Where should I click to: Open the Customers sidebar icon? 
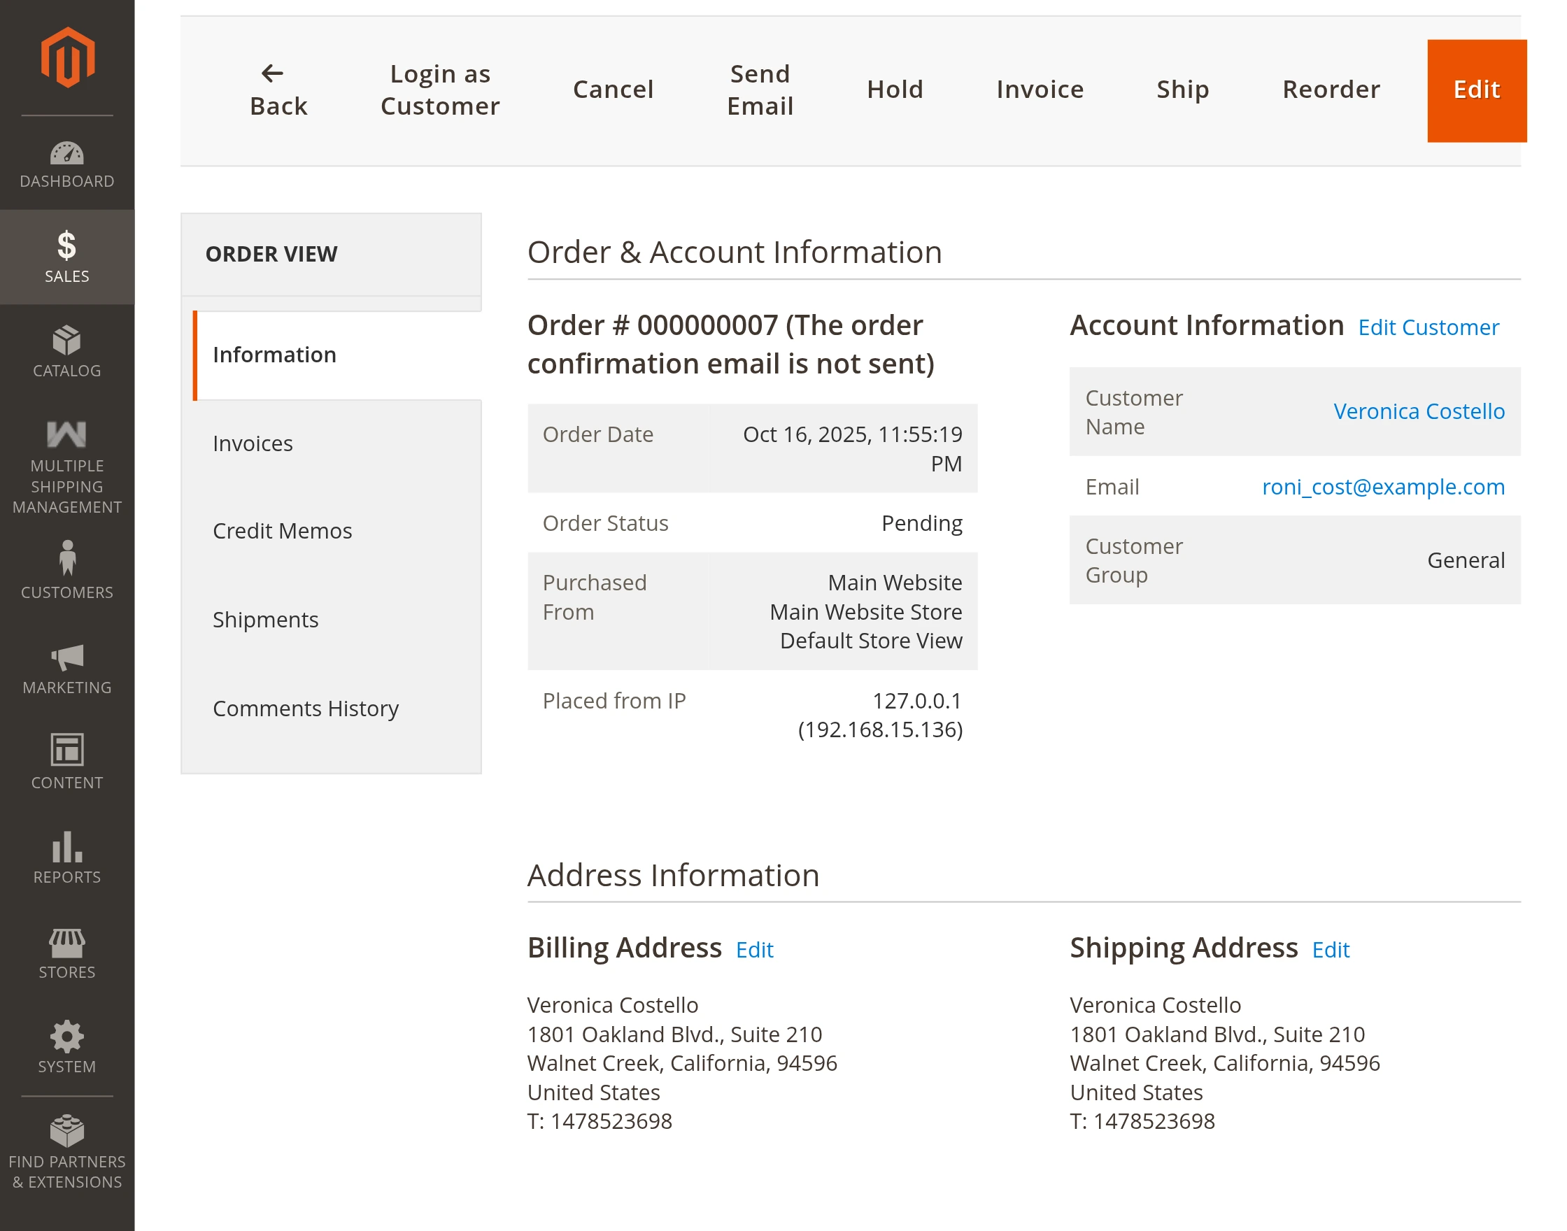pos(67,559)
